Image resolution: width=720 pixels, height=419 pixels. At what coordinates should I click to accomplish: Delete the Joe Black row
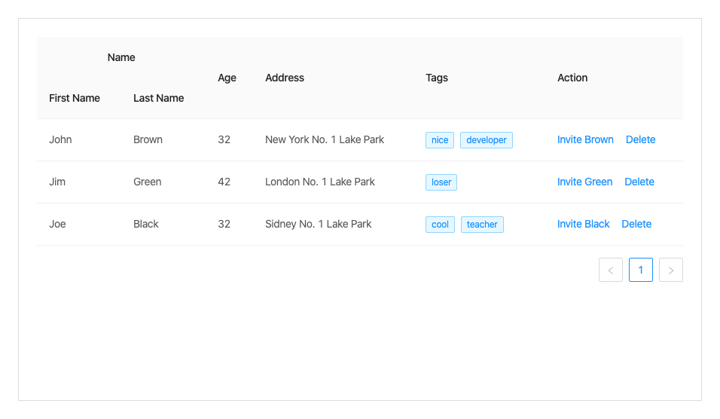coord(636,224)
